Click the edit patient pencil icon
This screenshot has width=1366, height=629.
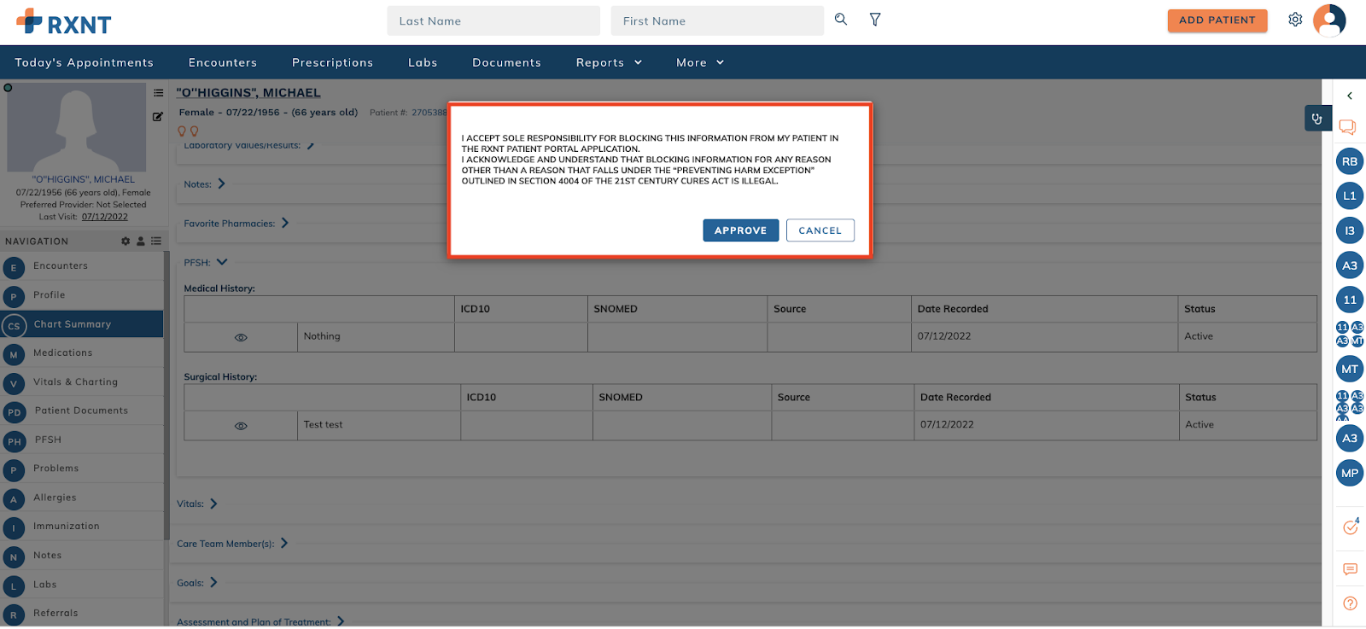(158, 117)
